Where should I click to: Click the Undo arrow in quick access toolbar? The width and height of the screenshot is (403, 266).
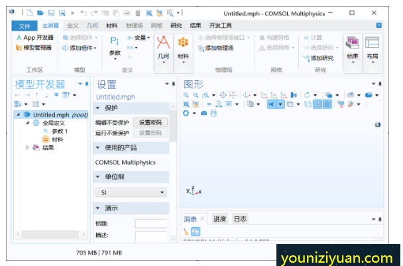pyautogui.click(x=84, y=13)
